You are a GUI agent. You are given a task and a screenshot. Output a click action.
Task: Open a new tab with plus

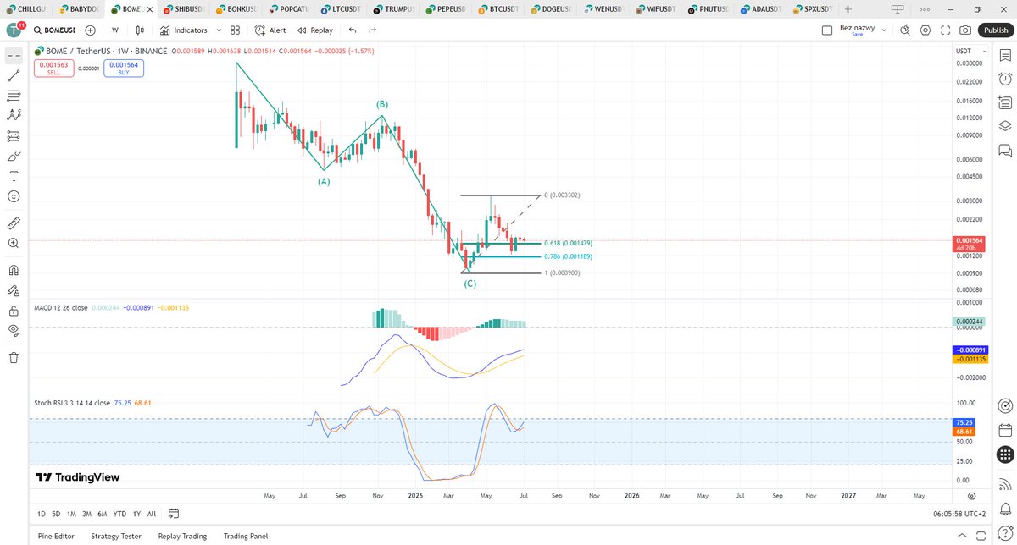(x=847, y=8)
